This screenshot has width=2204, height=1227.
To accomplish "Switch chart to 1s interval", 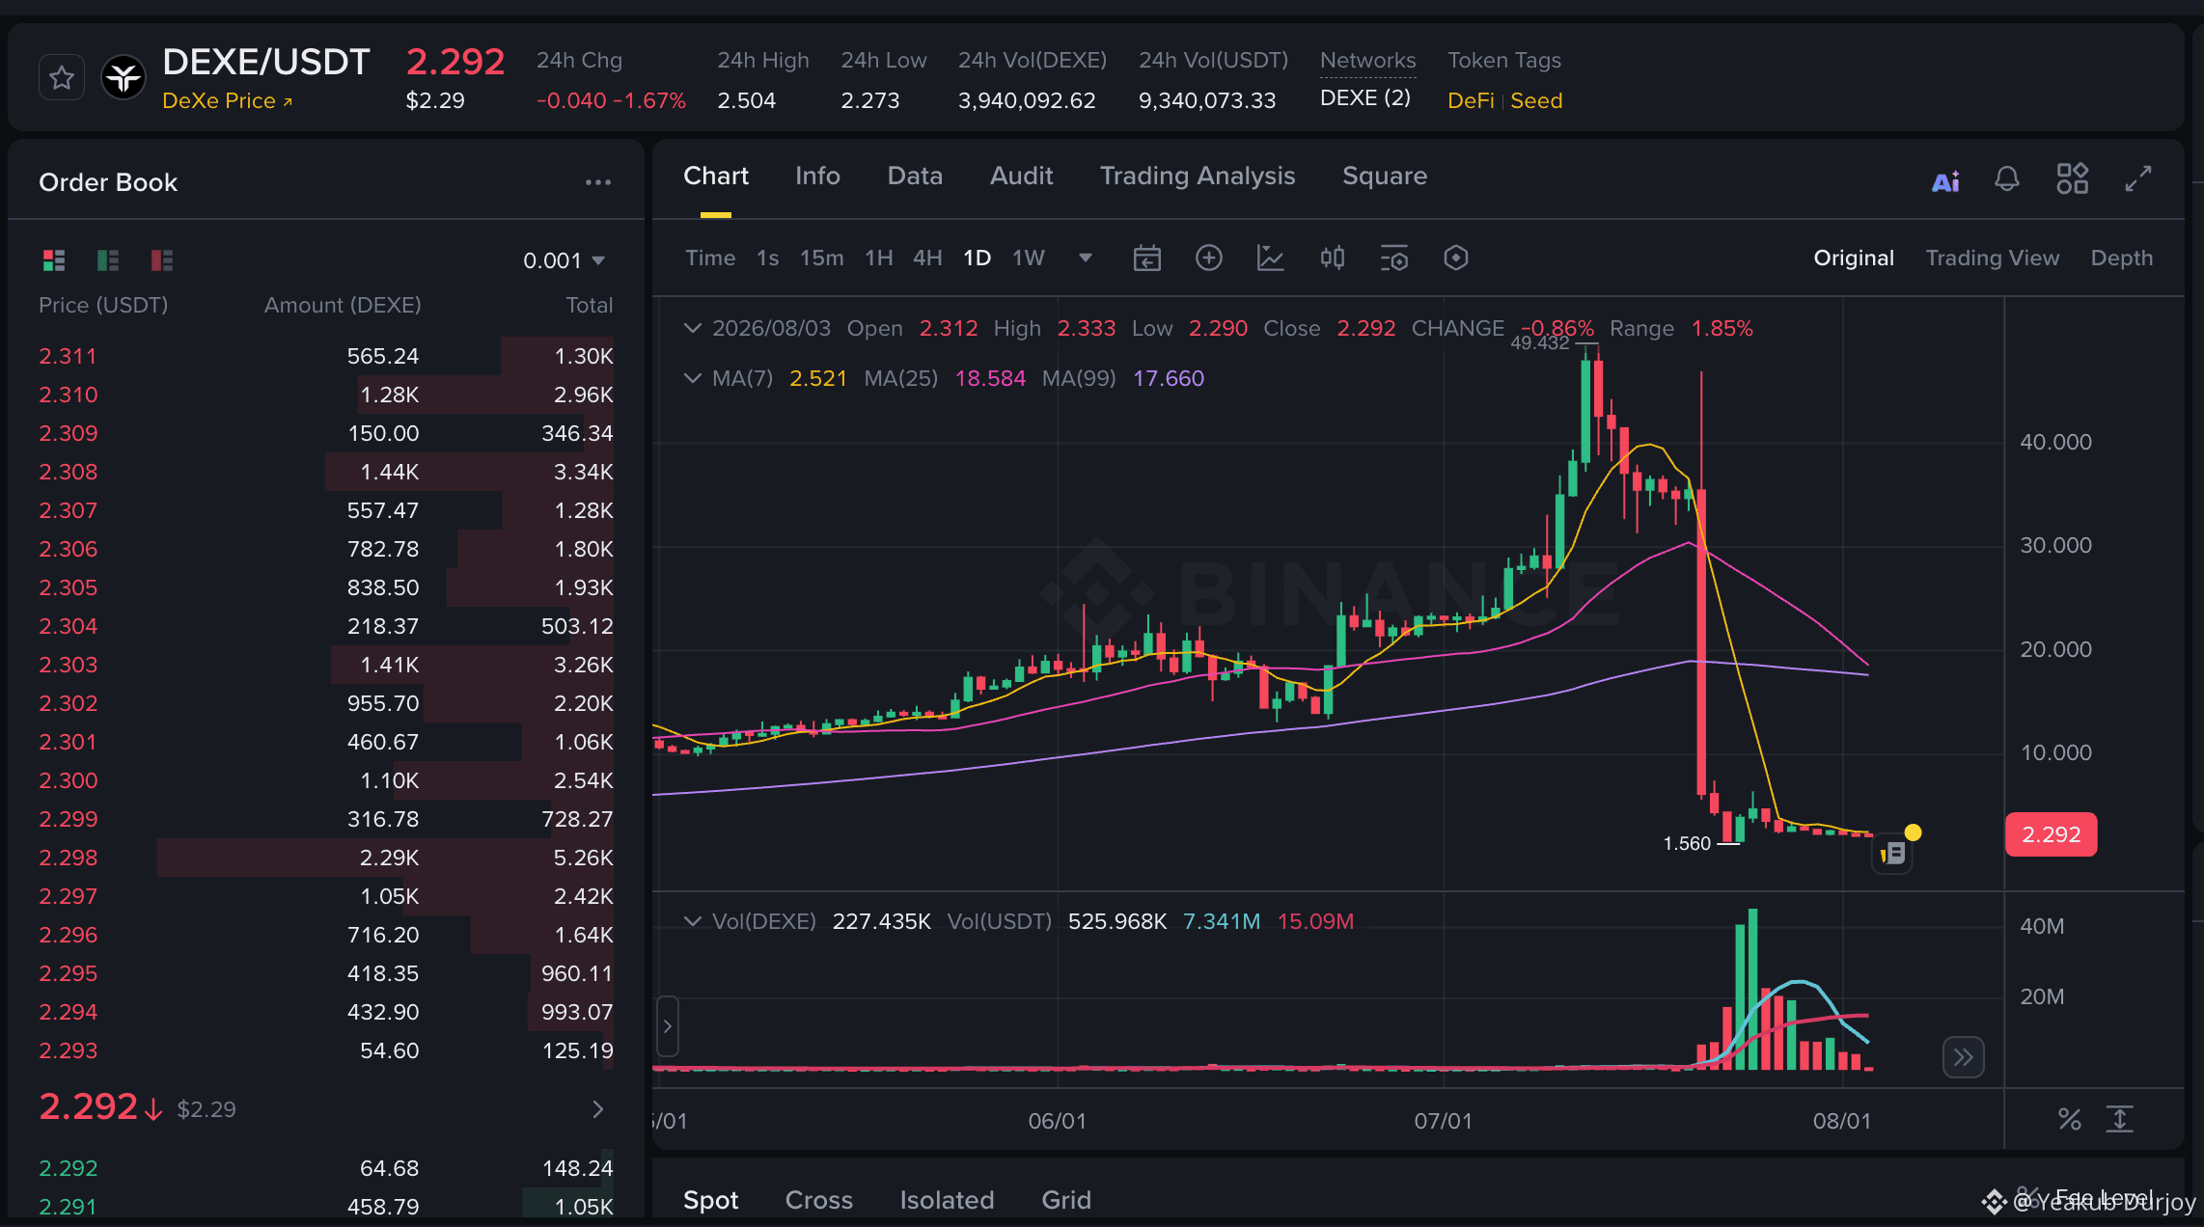I will coord(768,258).
